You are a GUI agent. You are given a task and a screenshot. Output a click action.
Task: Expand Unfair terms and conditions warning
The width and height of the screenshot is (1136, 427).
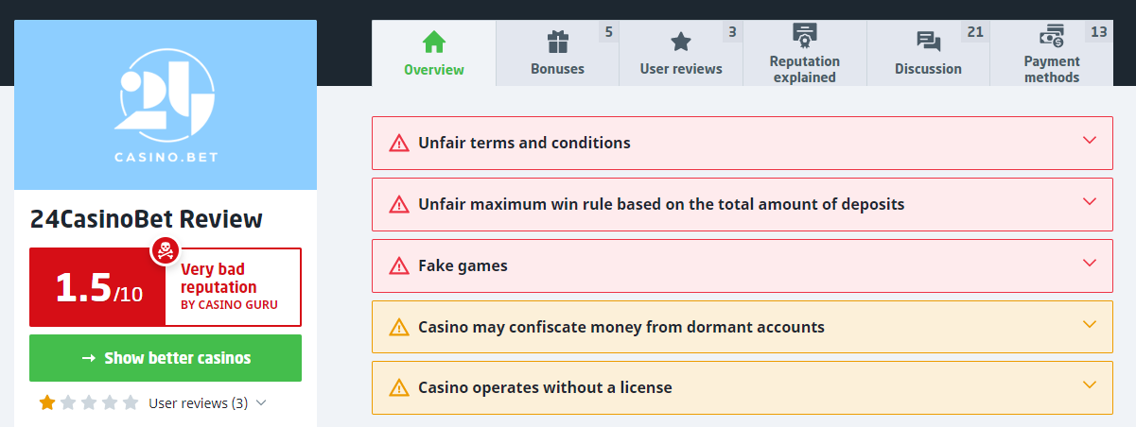(743, 144)
